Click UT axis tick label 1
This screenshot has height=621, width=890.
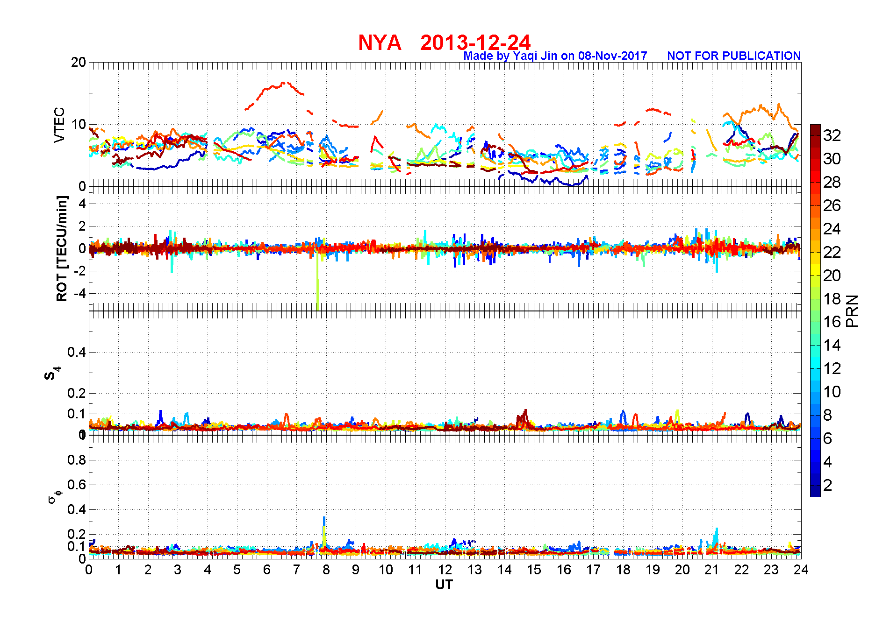point(118,570)
